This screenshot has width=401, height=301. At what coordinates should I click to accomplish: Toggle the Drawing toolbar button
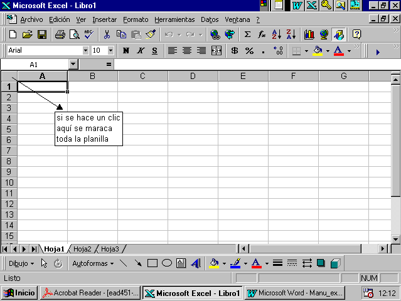(x=338, y=34)
